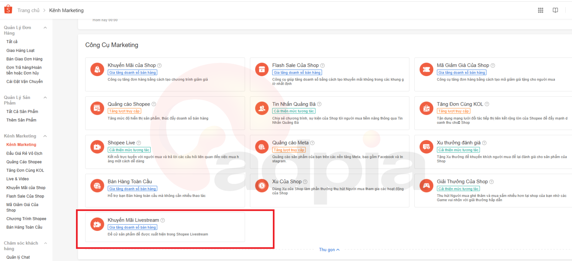Open Bàn Giao Đơn Hàng menu item
Image resolution: width=572 pixels, height=261 pixels.
tap(24, 59)
